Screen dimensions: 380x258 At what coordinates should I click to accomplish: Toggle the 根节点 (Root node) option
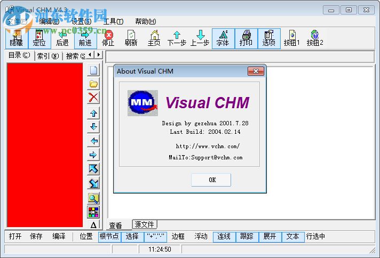(109, 237)
